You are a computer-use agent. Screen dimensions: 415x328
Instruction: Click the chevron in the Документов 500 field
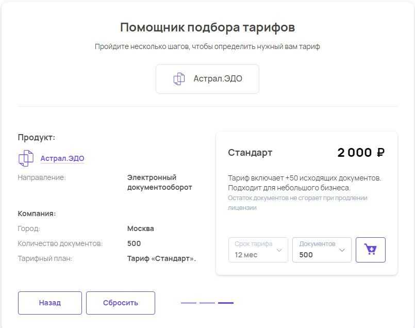pyautogui.click(x=342, y=251)
